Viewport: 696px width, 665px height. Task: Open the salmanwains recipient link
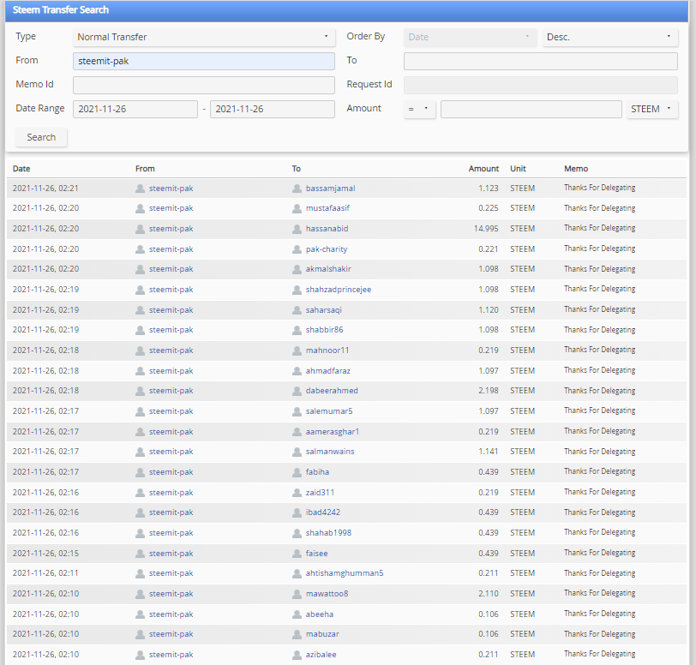pos(330,452)
